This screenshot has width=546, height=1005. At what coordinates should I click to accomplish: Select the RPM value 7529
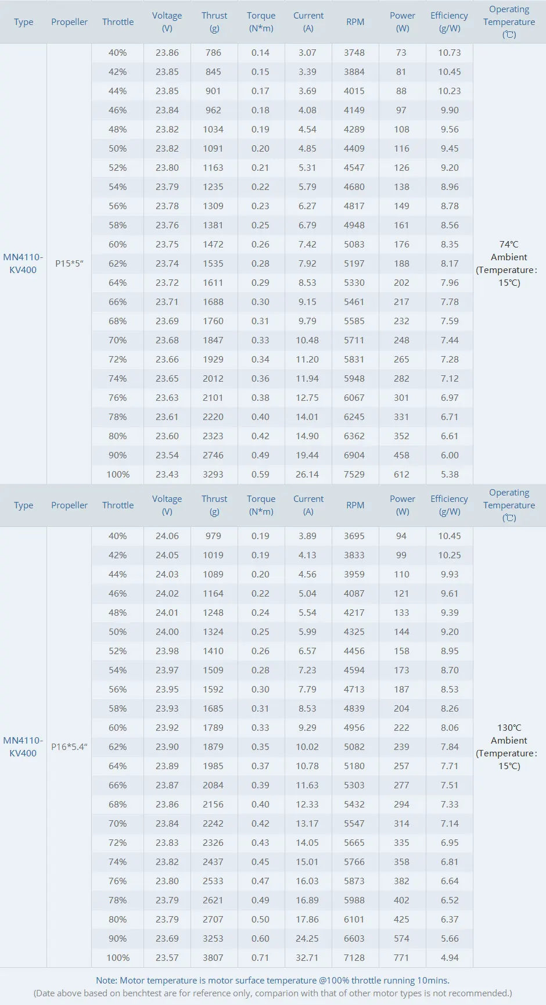(x=354, y=474)
